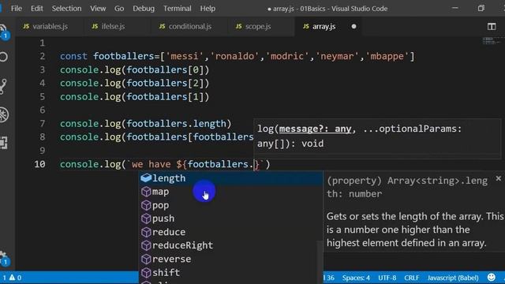Viewport: 505px width, 284px height.
Task: Click the JS file icon on variables.js tab
Action: (26, 26)
